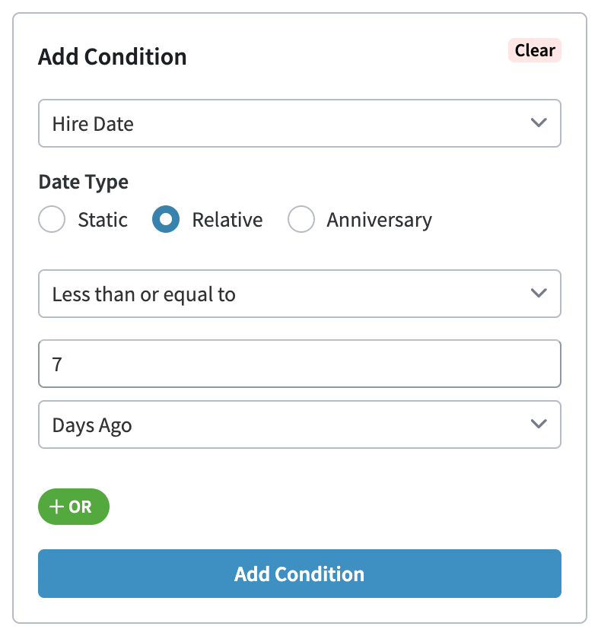Click the 'Date Type' section label
Screen dimensions: 598x639
[83, 182]
